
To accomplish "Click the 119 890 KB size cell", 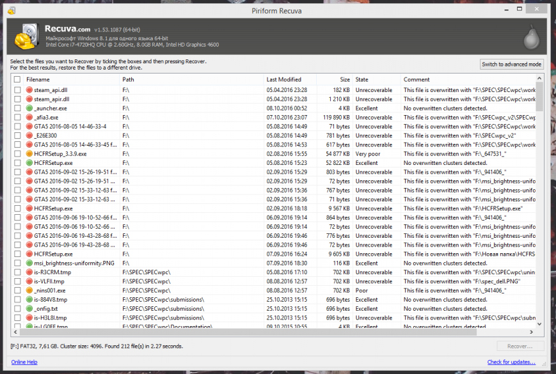I will click(x=336, y=117).
